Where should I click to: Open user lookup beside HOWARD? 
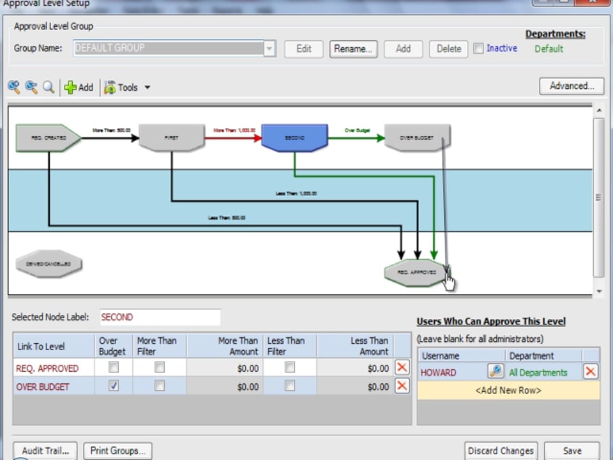496,372
